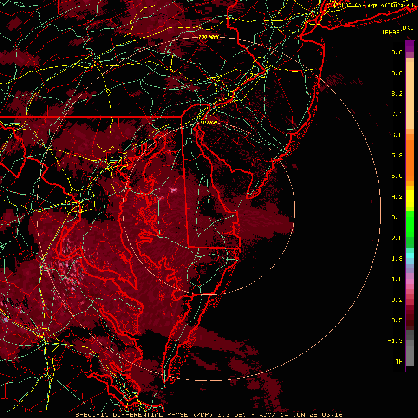Click the 6.6 value on color scale
The image size is (418, 418).
pyautogui.click(x=397, y=135)
